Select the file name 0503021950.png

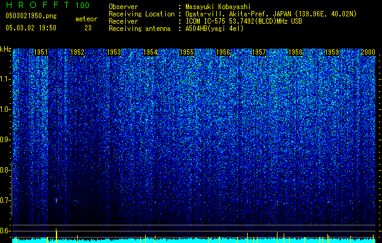pos(31,16)
